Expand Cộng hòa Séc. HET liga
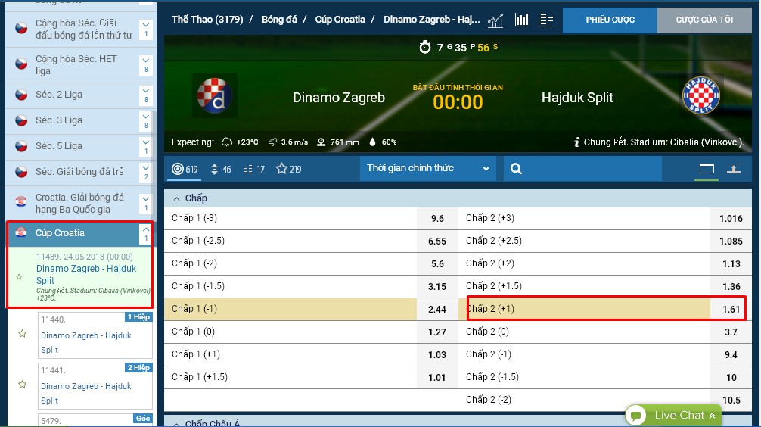 pyautogui.click(x=145, y=64)
